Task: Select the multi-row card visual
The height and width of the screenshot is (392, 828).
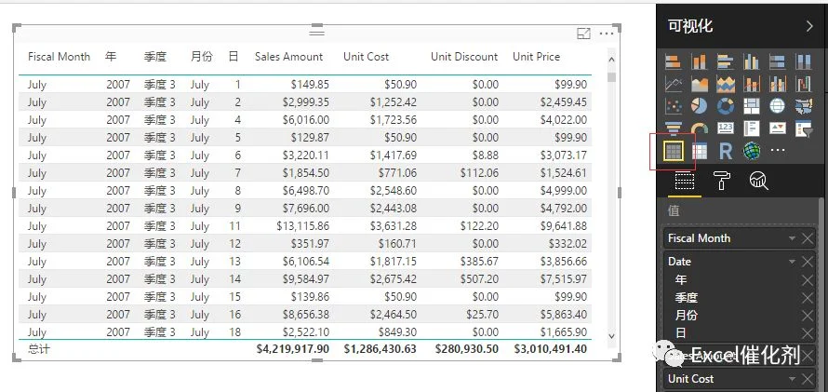Action: pos(752,128)
